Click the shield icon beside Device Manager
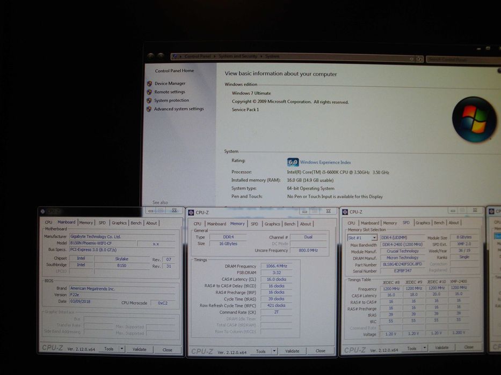 (x=149, y=84)
